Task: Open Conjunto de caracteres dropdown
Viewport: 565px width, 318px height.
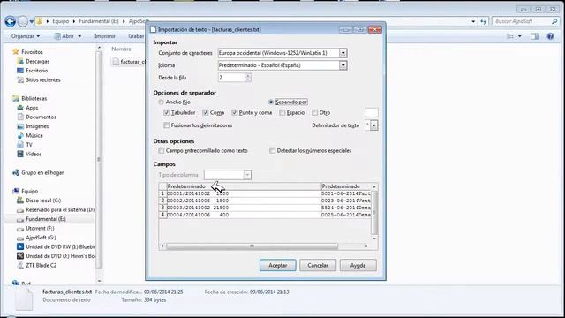Action: [x=343, y=53]
